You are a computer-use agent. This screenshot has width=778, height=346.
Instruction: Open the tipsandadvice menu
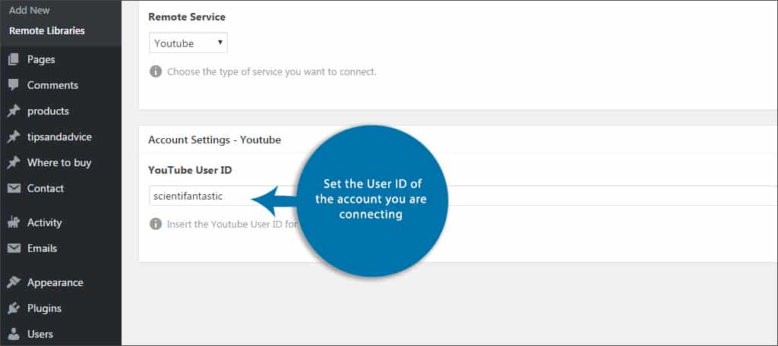pos(61,137)
